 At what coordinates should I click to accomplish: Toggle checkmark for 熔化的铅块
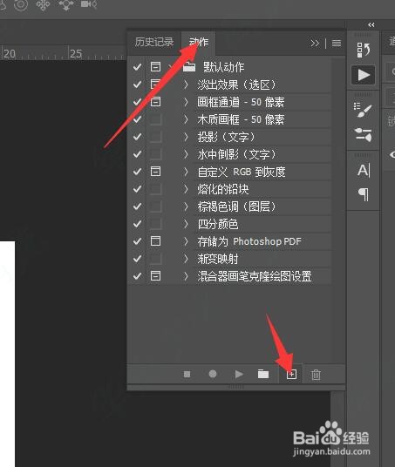(x=137, y=189)
